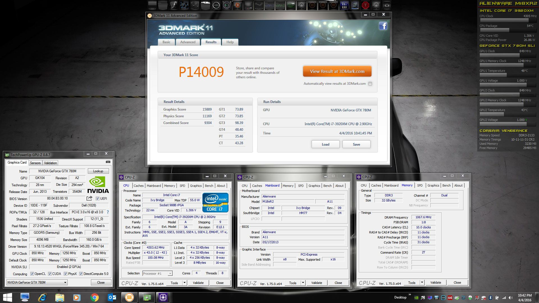Click the camera lens icon in the top dock

coord(227,5)
